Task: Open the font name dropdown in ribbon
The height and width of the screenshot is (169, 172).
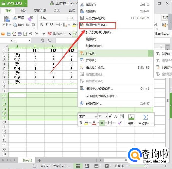Action: (68, 18)
